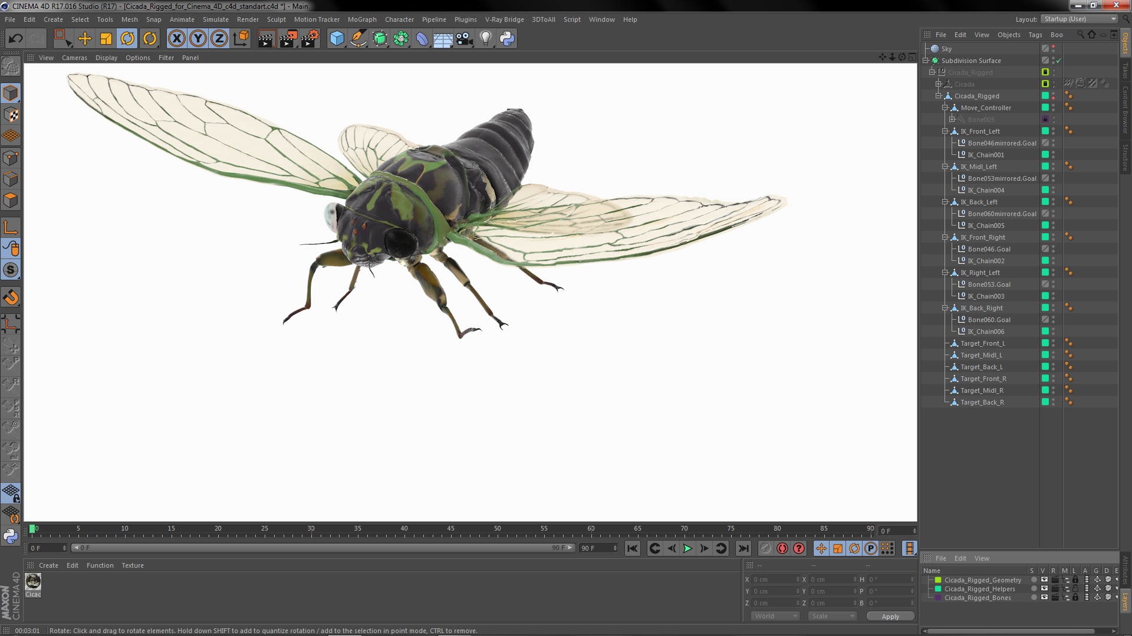Go to end of animation

tap(743, 548)
